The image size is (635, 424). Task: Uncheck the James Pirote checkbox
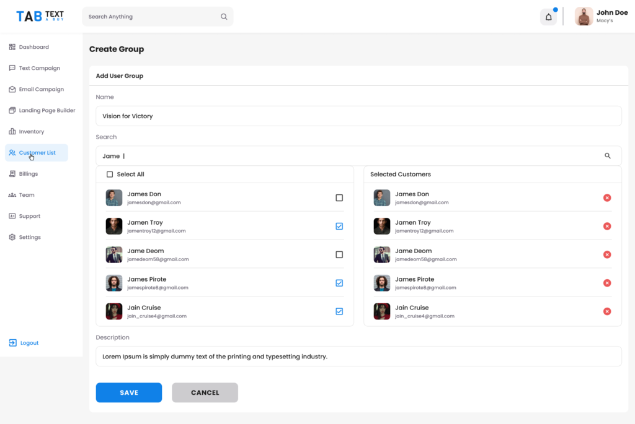point(339,283)
